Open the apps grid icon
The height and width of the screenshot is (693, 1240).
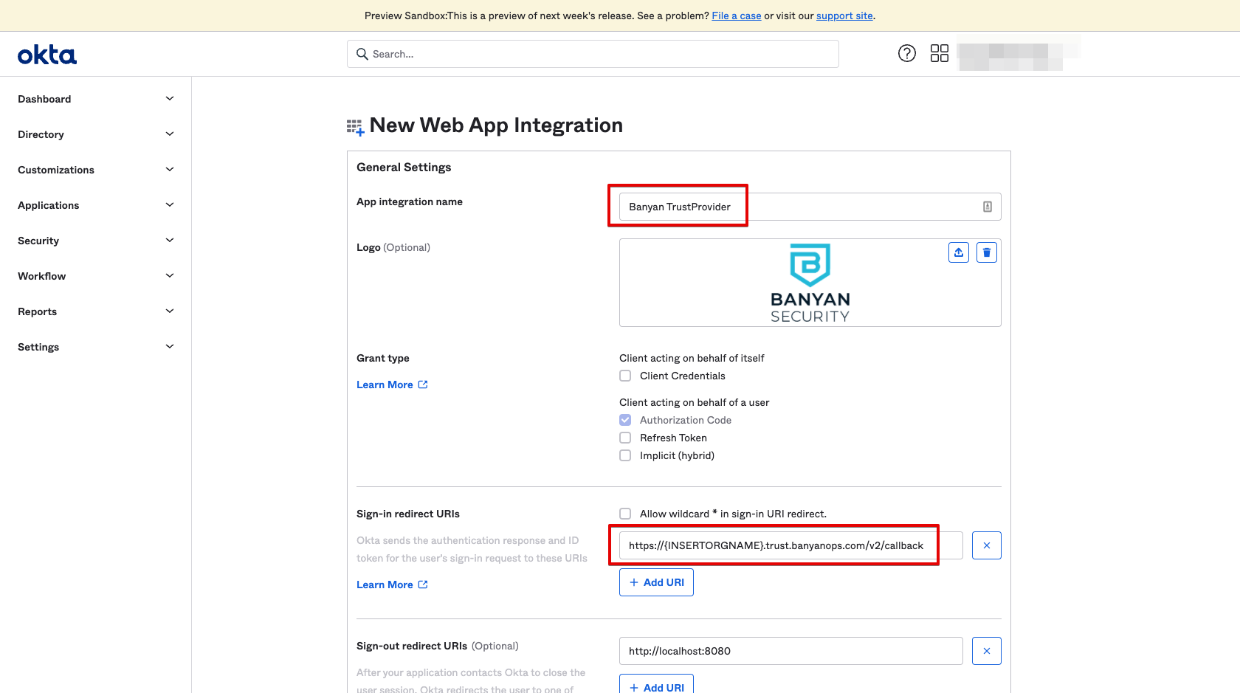point(939,53)
